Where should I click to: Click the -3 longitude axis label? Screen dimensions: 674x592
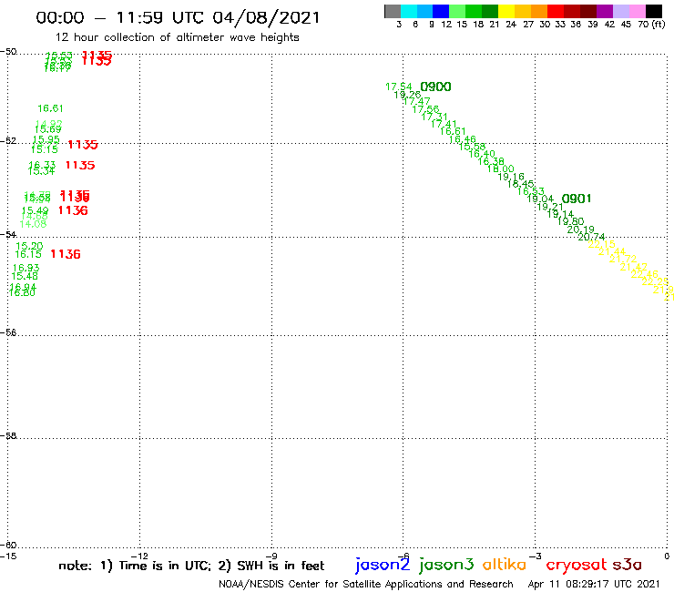[536, 556]
